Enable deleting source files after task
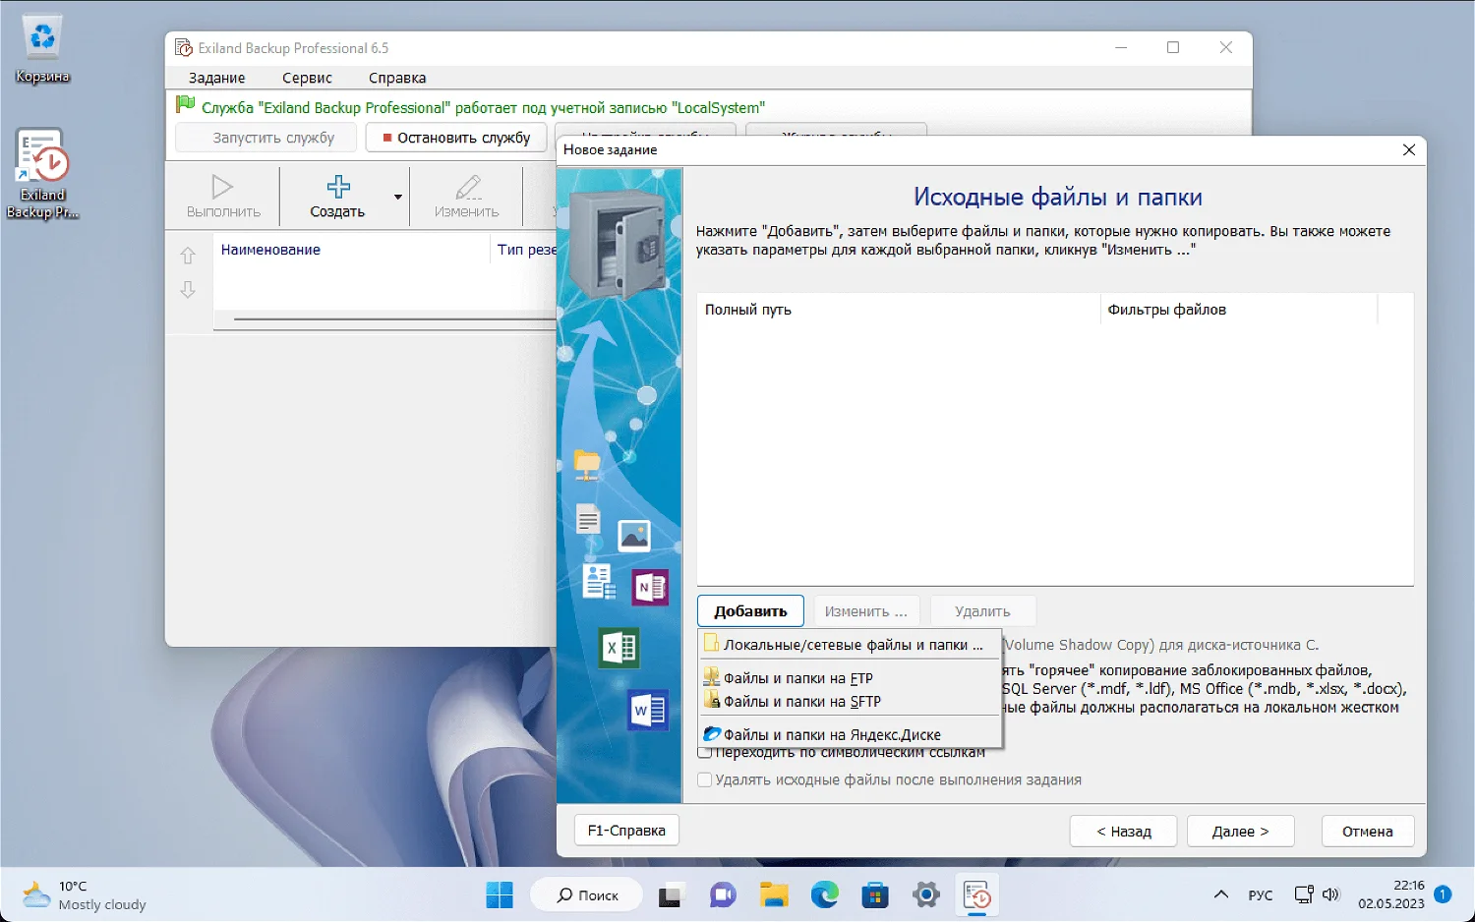Screen dimensions: 1475x922 pos(705,780)
